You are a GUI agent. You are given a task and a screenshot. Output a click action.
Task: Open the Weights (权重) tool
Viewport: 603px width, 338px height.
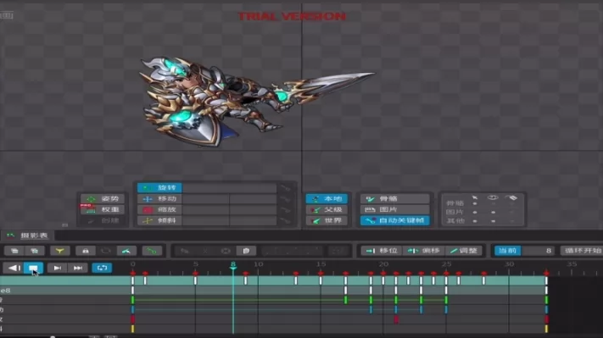click(x=103, y=210)
